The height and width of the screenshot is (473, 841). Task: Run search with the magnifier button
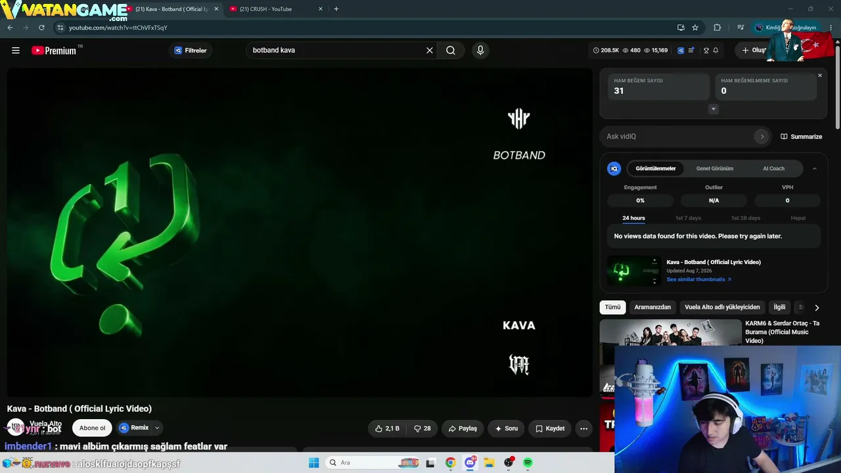(x=451, y=51)
